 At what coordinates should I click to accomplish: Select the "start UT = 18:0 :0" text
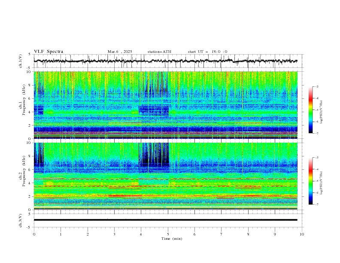207,52
